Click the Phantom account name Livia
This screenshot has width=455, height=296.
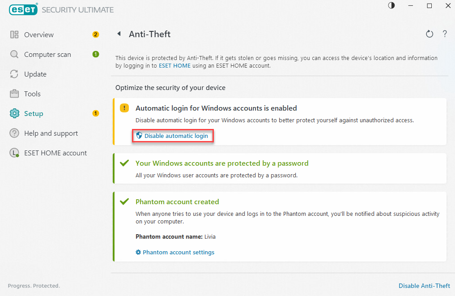point(210,237)
